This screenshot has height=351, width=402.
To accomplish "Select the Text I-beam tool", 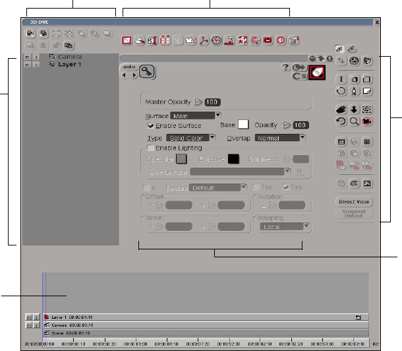I will tap(341, 79).
